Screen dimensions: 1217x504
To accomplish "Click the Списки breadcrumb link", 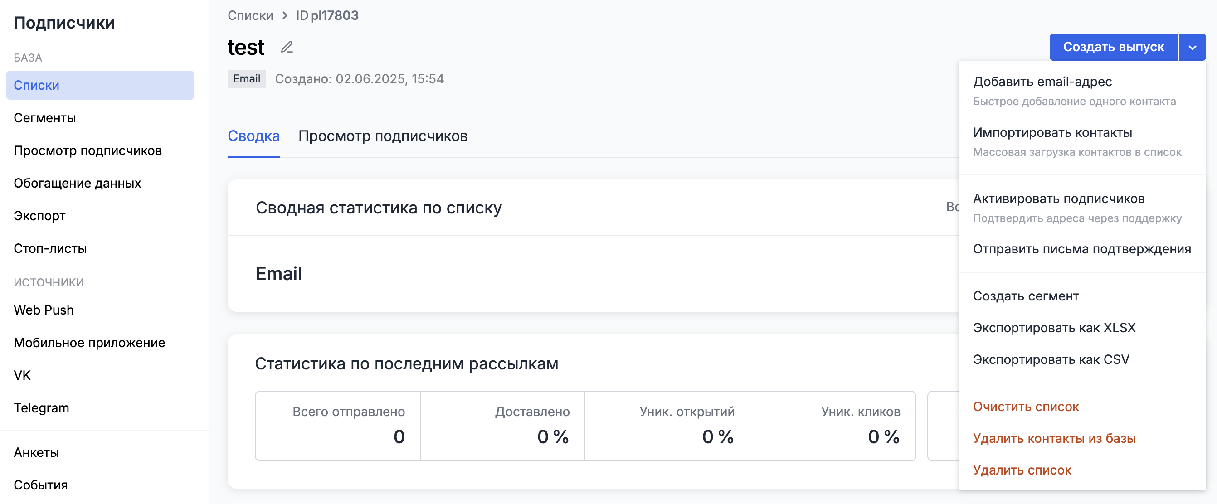I will [x=250, y=15].
